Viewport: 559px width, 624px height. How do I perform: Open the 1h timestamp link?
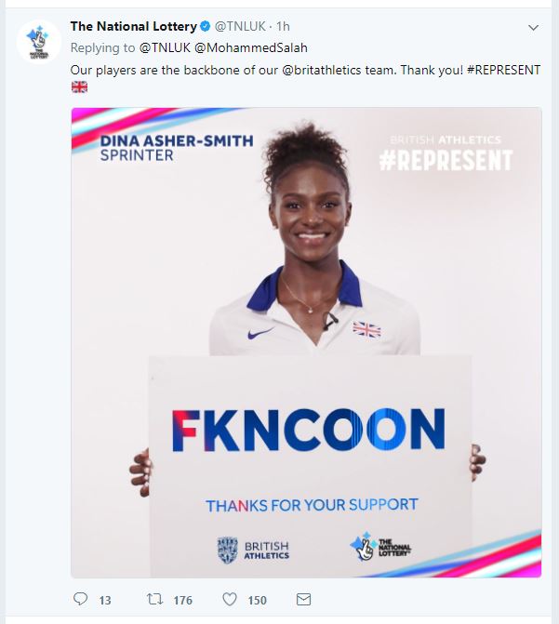(283, 26)
